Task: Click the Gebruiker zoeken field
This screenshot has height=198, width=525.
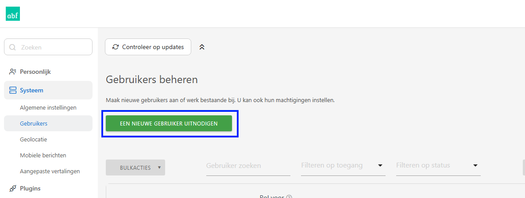Action: (248, 166)
